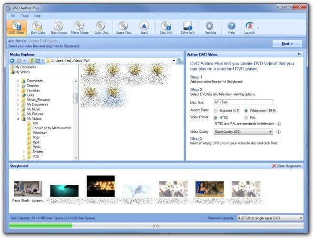Open the Disc Info tool
This screenshot has width=314, height=239.
166,28
